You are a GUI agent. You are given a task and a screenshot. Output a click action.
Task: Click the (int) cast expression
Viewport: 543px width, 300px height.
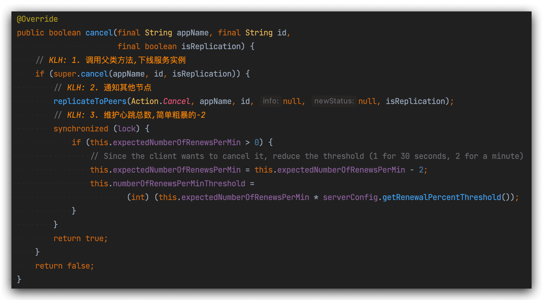tap(138, 197)
